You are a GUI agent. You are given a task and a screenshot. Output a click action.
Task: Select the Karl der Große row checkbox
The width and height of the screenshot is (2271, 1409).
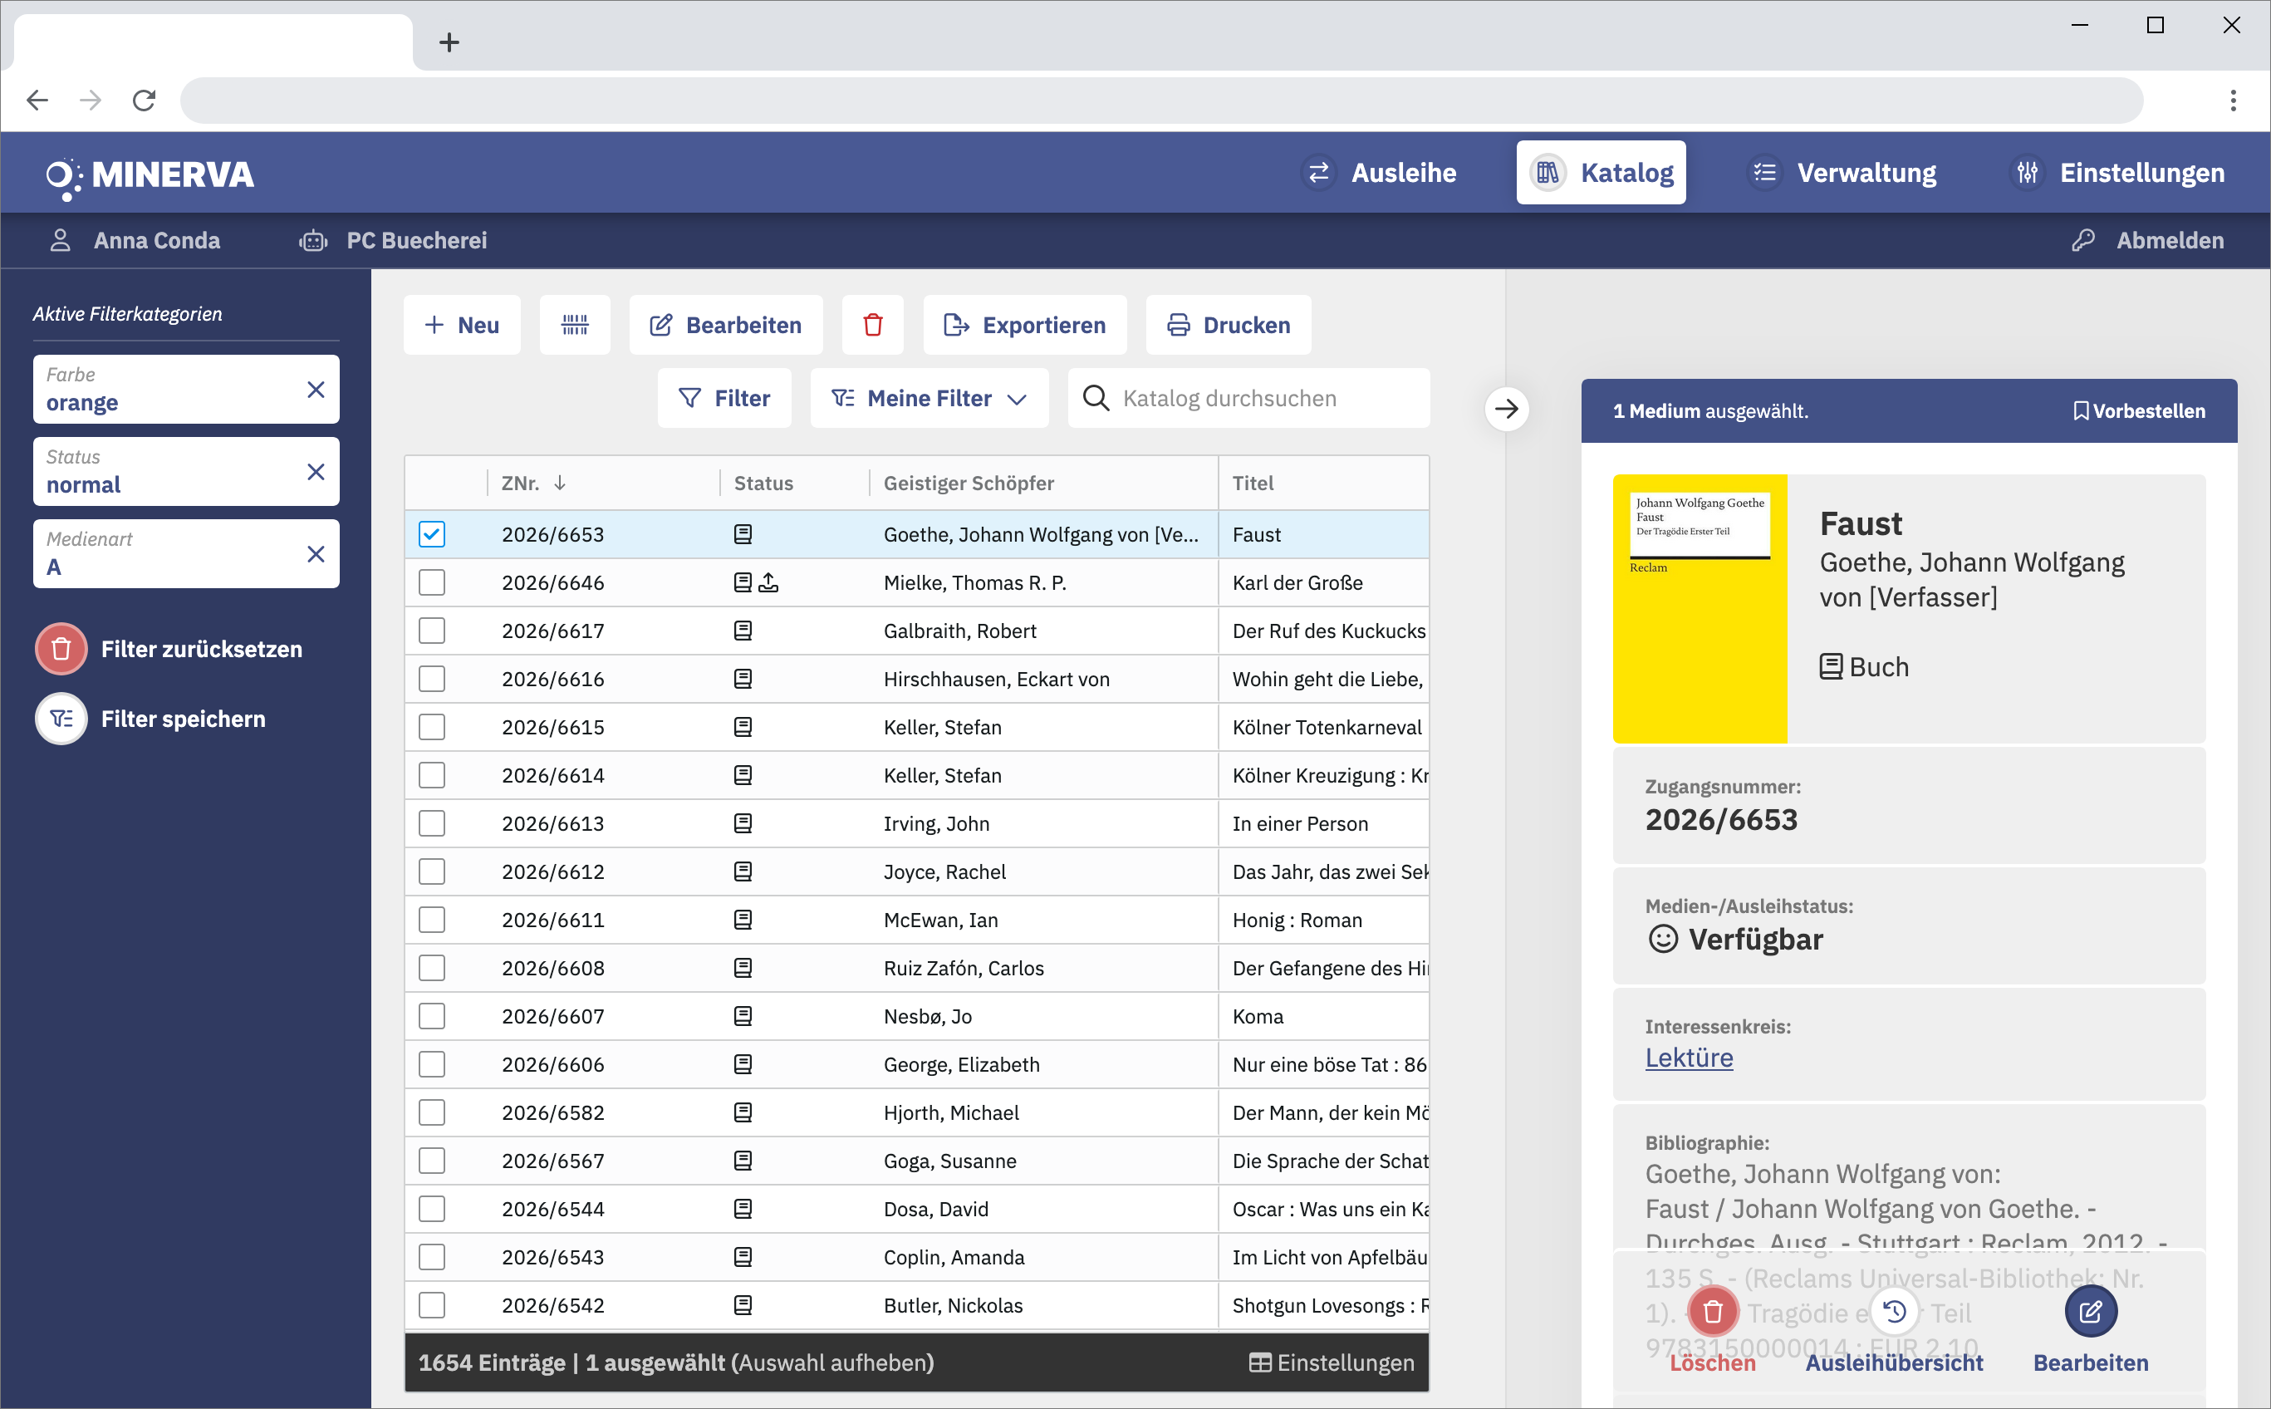pyautogui.click(x=431, y=582)
